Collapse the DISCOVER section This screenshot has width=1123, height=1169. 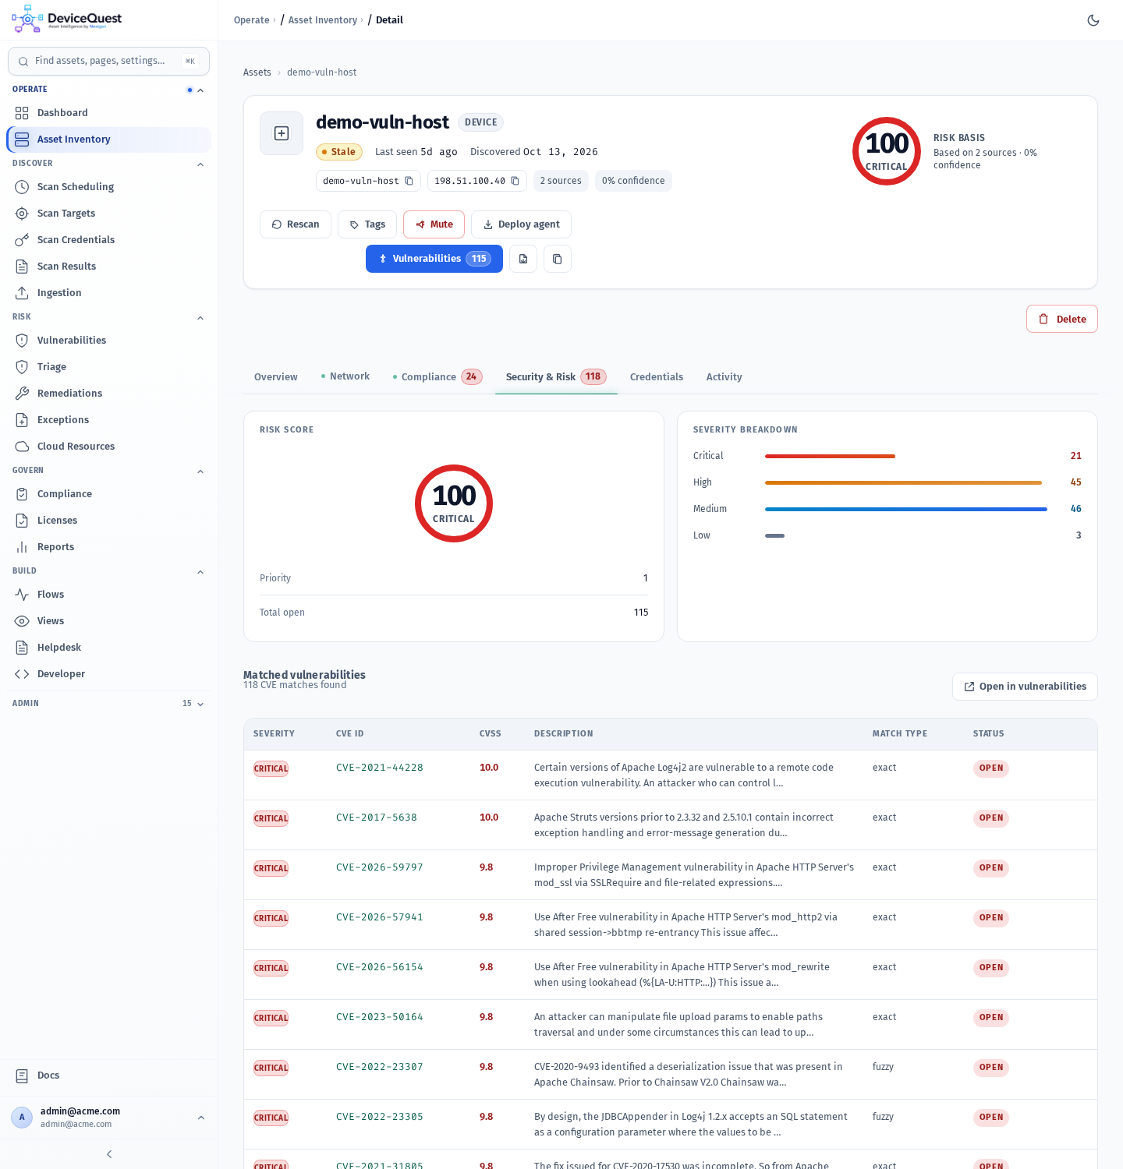(200, 164)
